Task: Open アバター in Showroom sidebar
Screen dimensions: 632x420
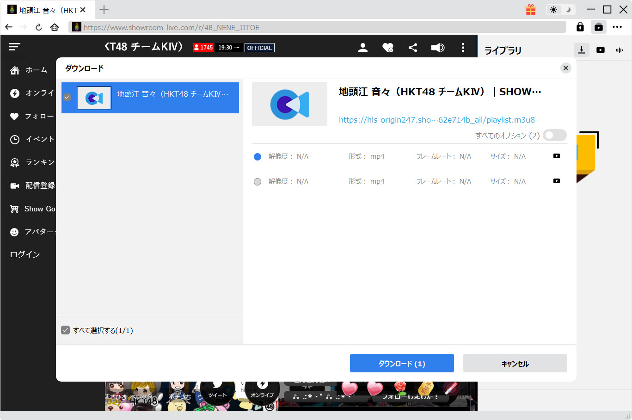Action: point(32,232)
